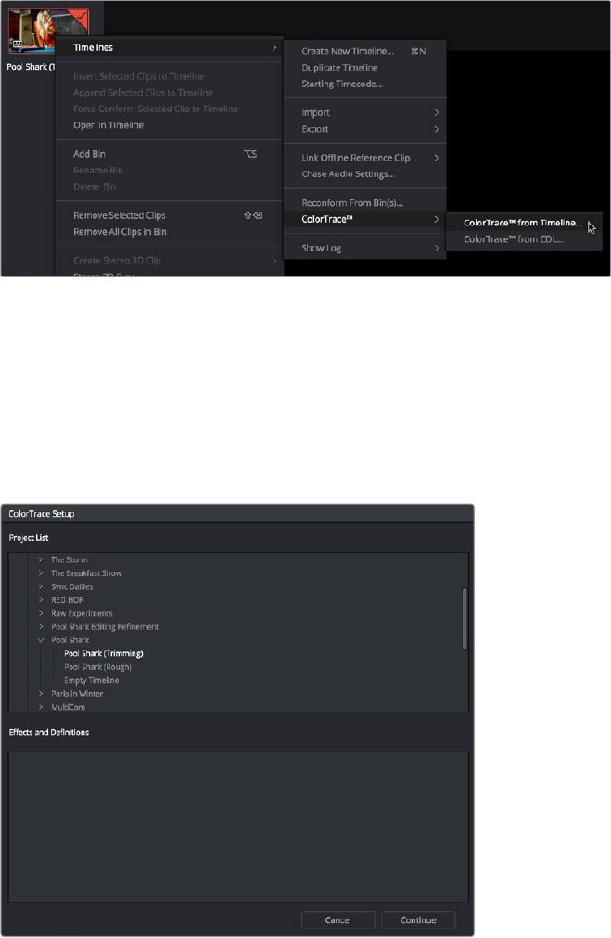Expand the RED HDR project chevron

tap(41, 600)
